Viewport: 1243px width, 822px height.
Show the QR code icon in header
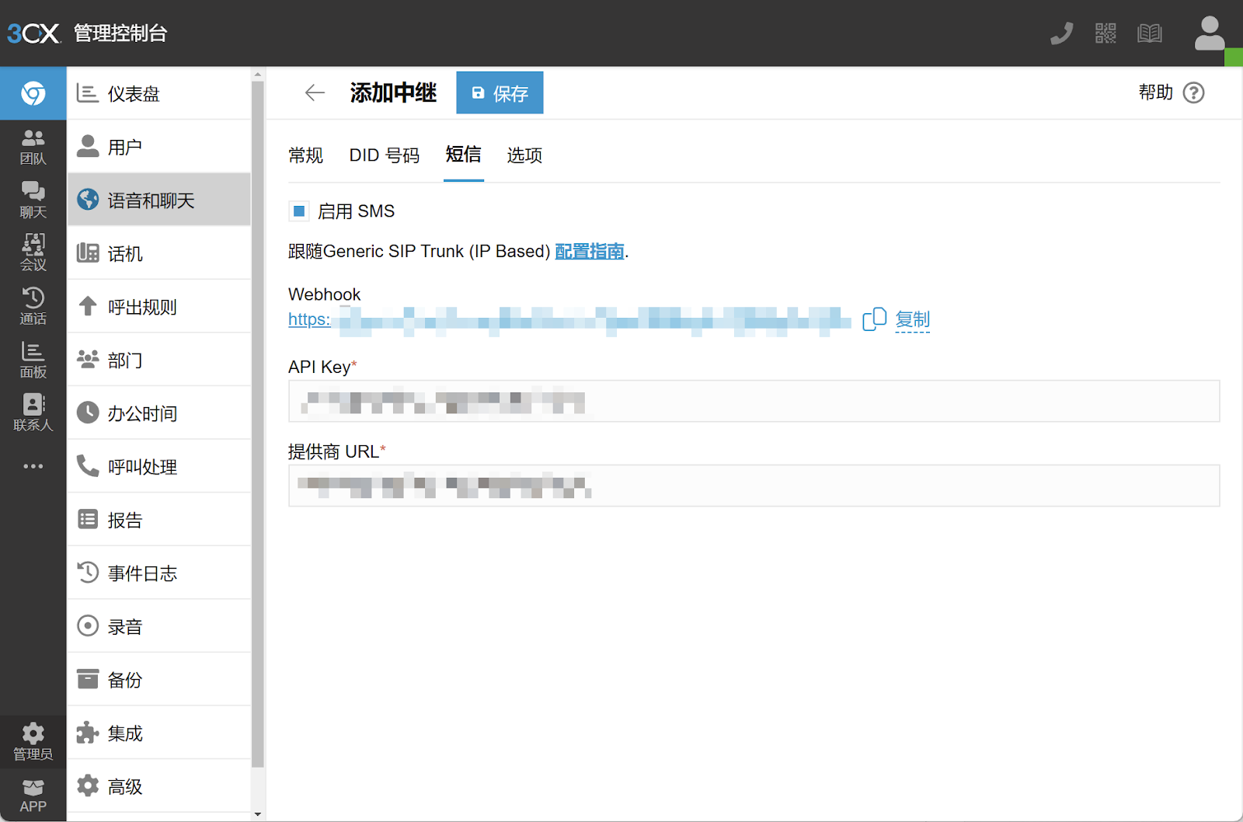[1105, 33]
